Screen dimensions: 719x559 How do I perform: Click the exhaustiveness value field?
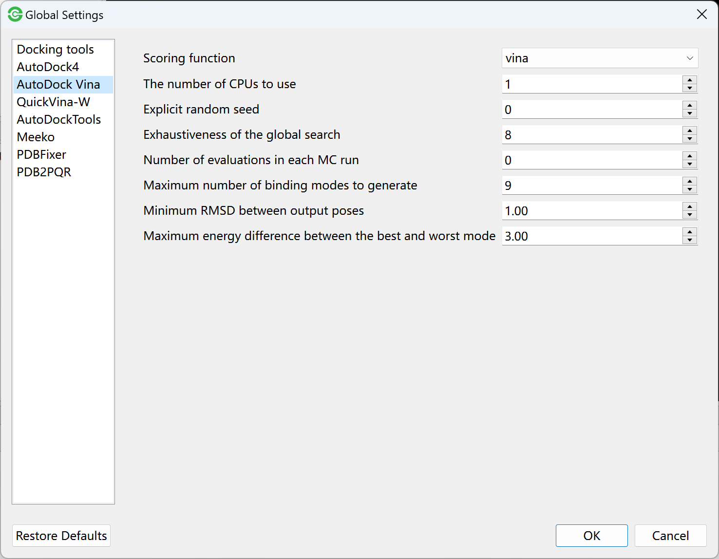[x=592, y=135]
